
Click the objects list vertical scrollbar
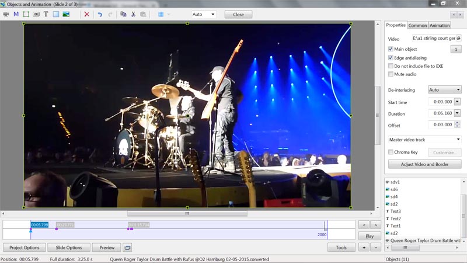click(463, 214)
